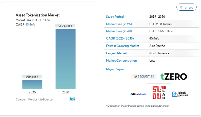Click the Mordor Intelligence logo mark
201x117 pixels.
pyautogui.click(x=72, y=99)
